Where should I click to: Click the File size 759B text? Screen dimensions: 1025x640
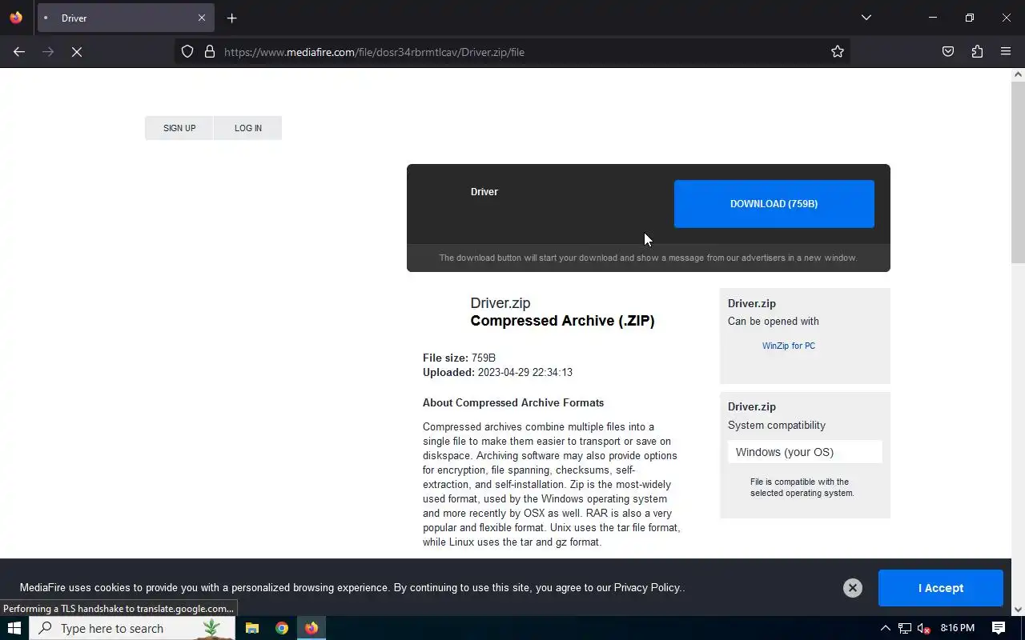coord(459,358)
